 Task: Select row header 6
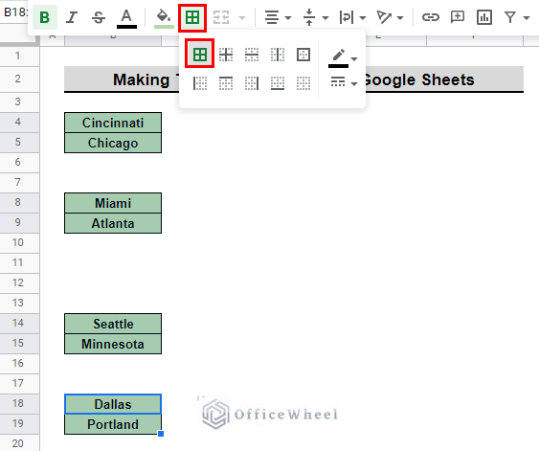(x=19, y=162)
